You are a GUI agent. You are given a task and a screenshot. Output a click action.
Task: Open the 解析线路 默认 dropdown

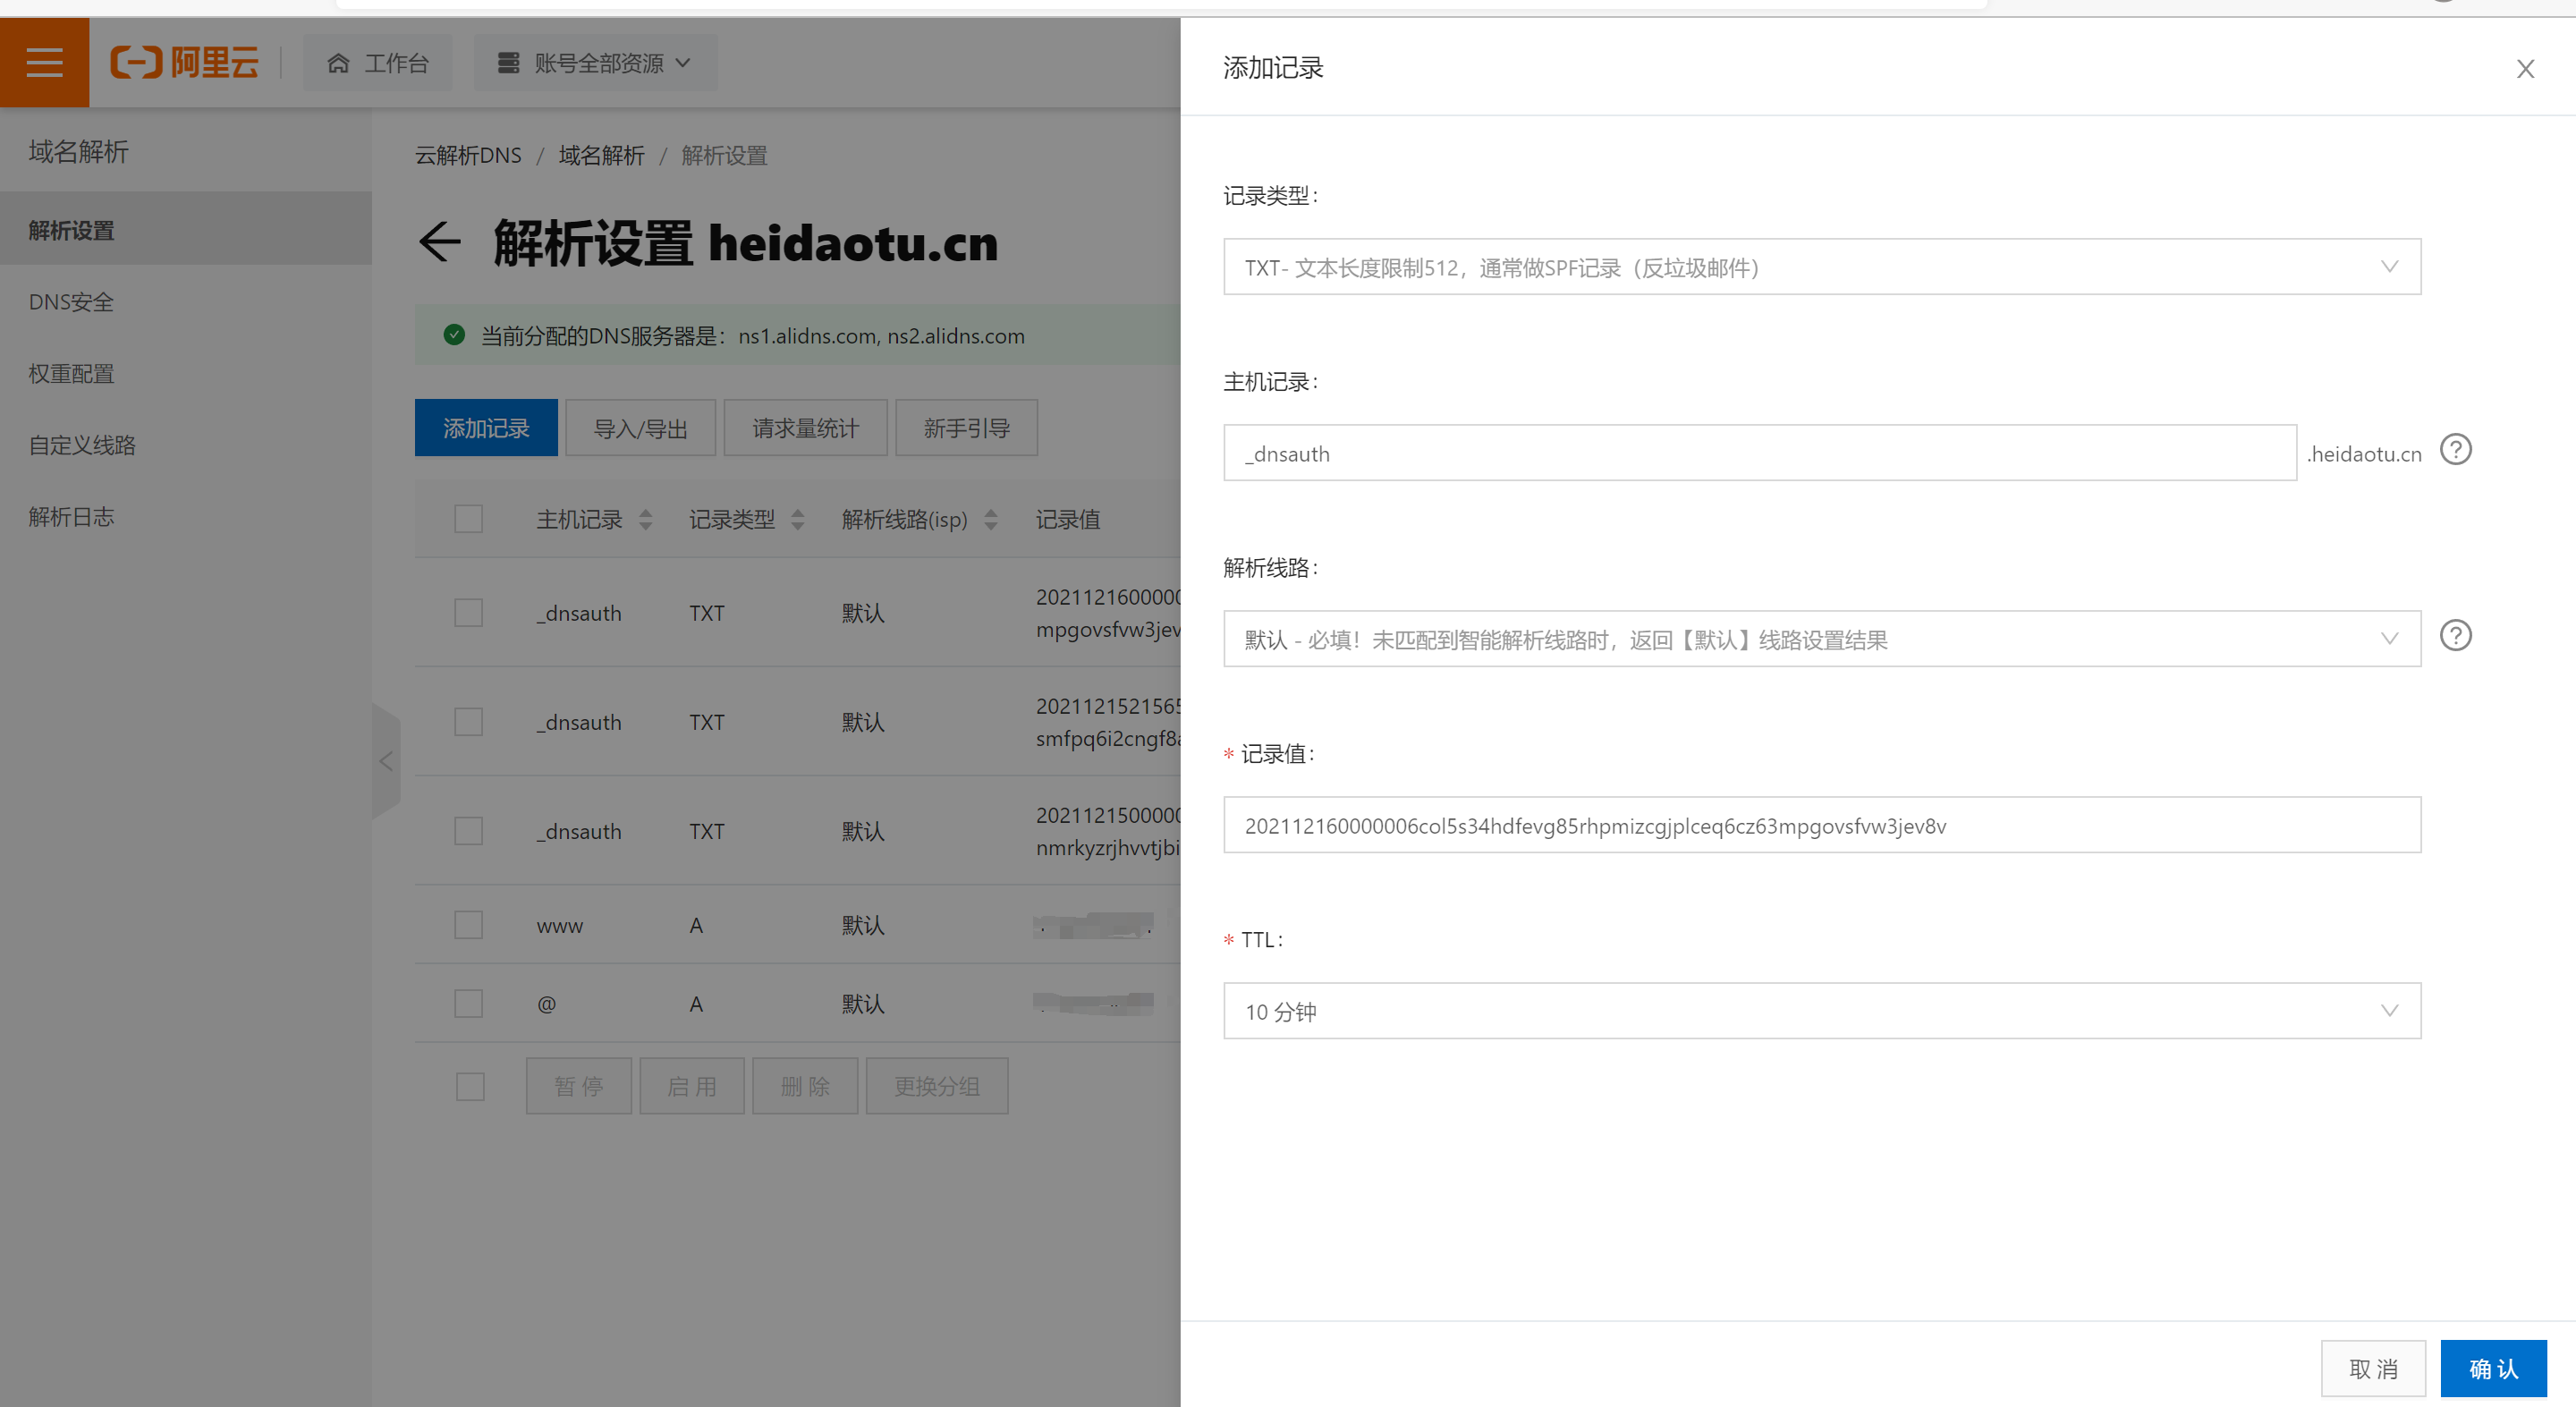1822,639
